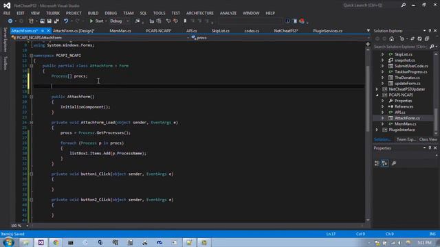
Task: Expand the NetCheatPS3Updater project node
Action: click(377, 89)
